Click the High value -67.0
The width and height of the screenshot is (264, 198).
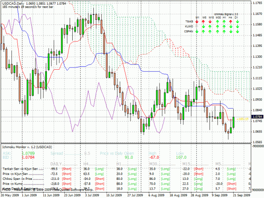click(154, 157)
